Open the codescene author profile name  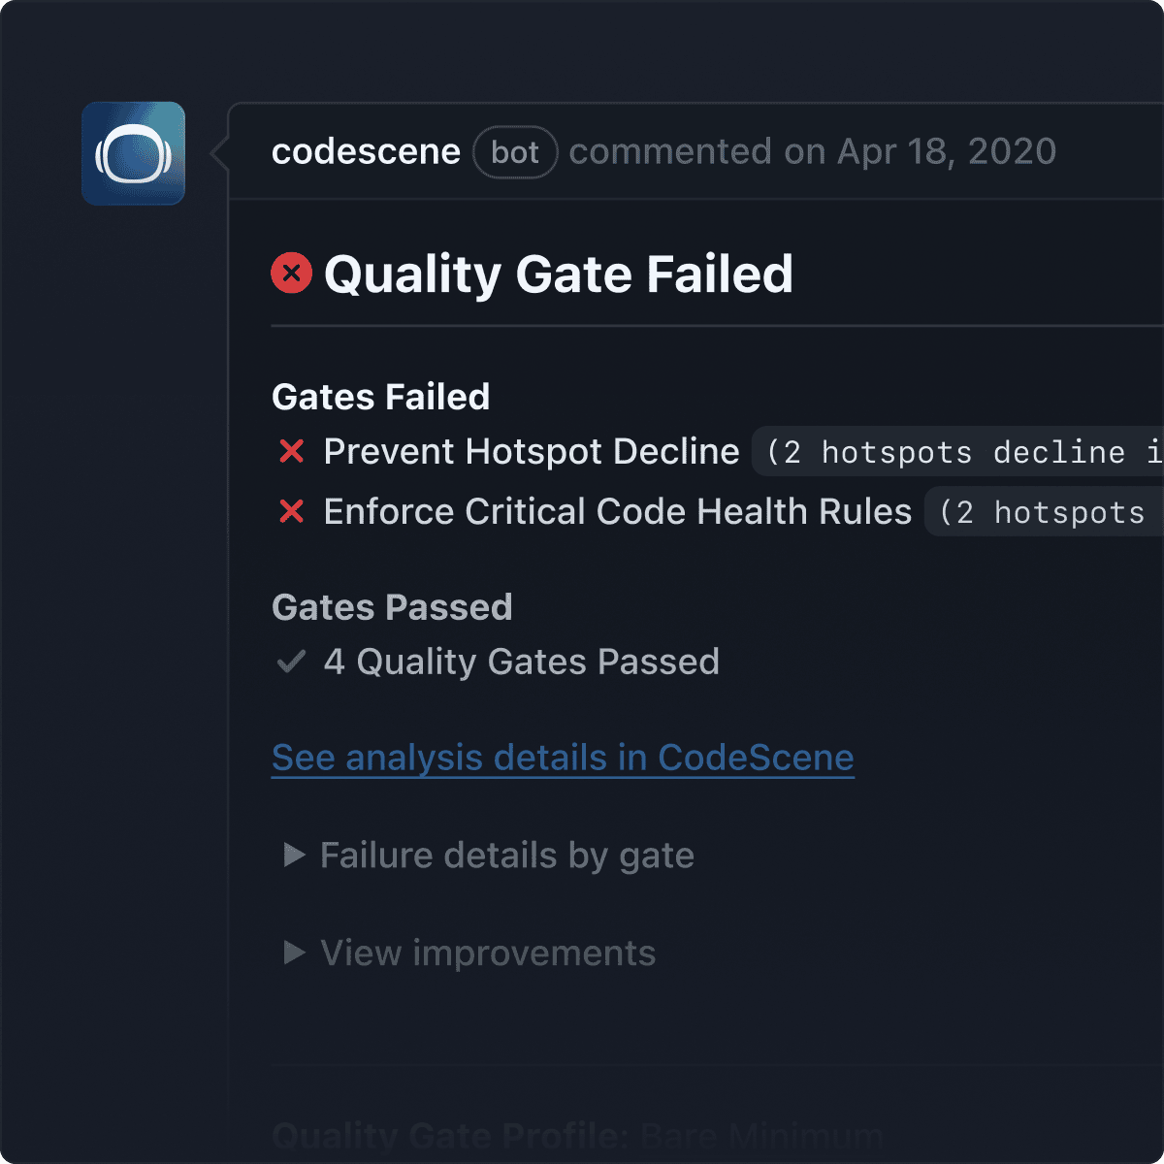pyautogui.click(x=366, y=152)
